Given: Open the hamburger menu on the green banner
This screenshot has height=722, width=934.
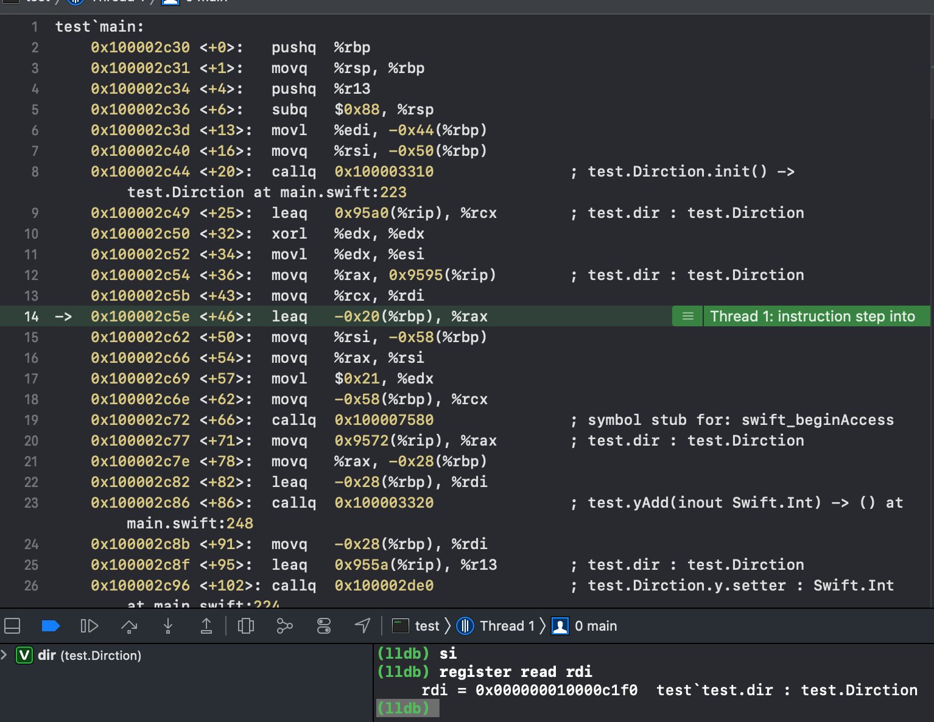Looking at the screenshot, I should click(x=687, y=316).
